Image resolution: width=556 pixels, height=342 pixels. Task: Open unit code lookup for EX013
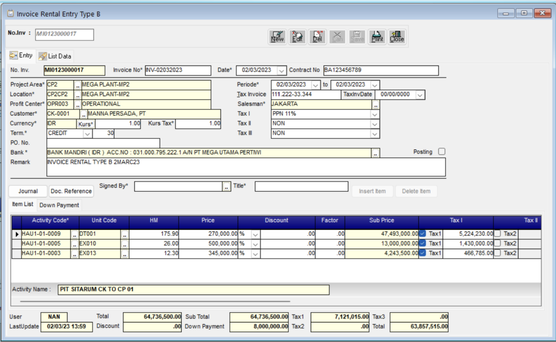click(125, 254)
